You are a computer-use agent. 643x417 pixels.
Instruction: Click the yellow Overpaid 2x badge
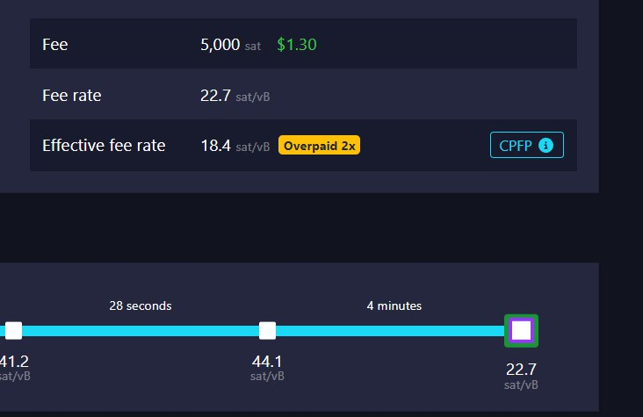(319, 145)
